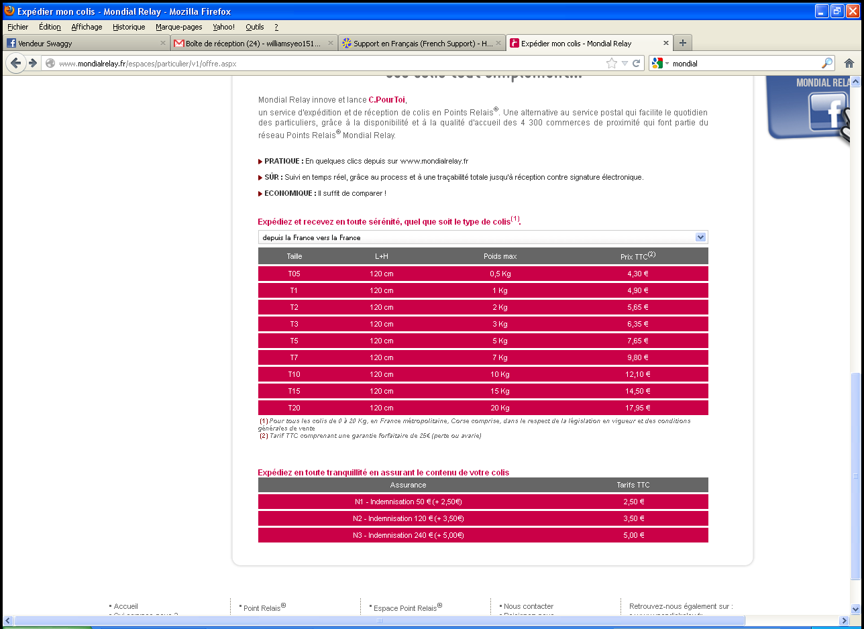Click the site identity globe icon
864x629 pixels.
(x=50, y=64)
